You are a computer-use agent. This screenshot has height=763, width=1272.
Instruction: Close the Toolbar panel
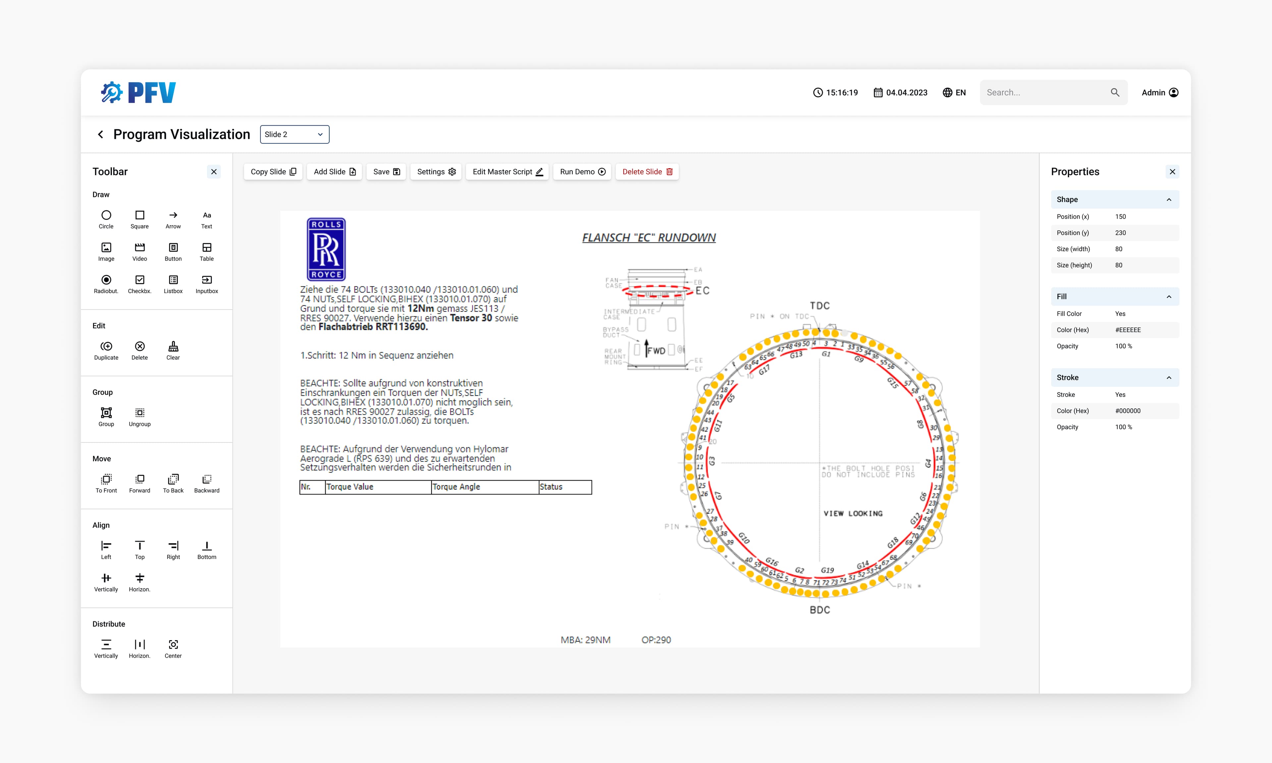(x=214, y=172)
